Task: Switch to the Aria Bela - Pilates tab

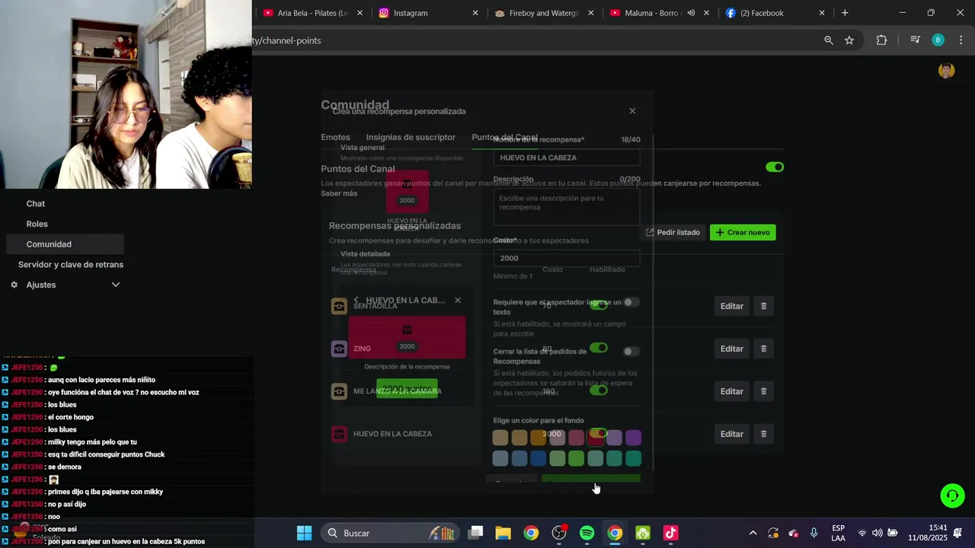Action: (x=312, y=13)
